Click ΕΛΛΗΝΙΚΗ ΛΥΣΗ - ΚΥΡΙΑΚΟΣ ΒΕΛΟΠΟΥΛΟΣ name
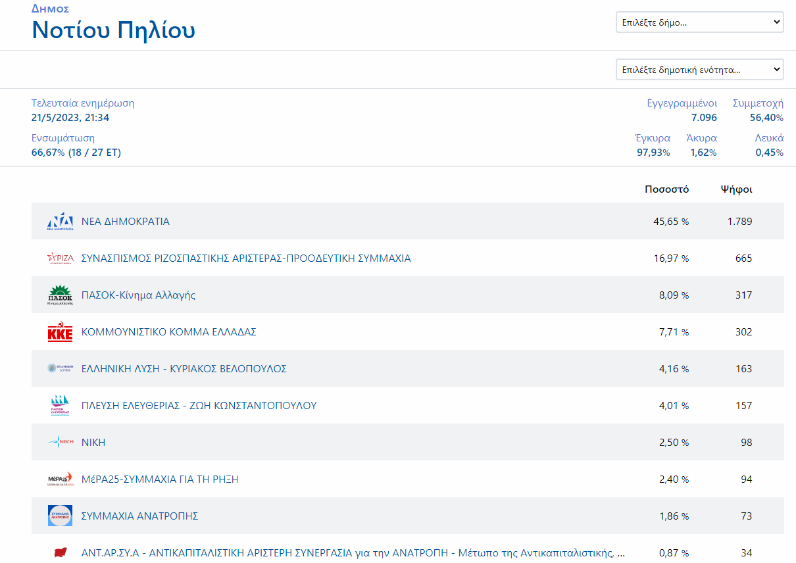 tap(184, 369)
